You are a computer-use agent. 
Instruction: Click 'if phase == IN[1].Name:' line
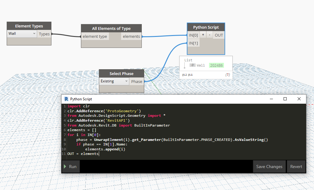[102, 145]
